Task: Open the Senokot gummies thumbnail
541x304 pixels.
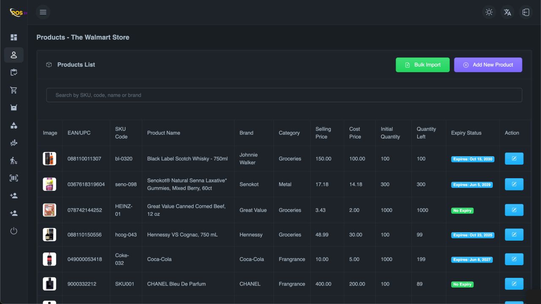Action: [x=49, y=184]
